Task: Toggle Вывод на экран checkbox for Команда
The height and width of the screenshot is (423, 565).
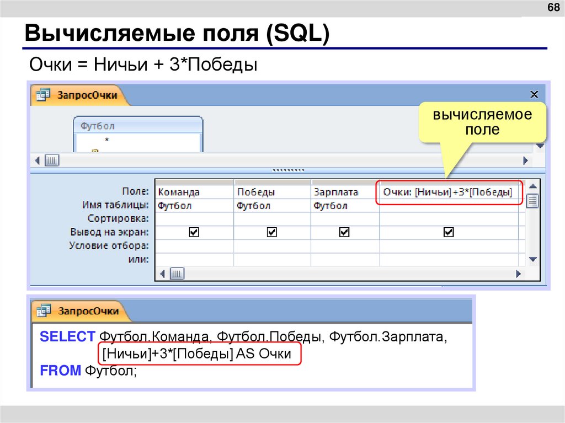Action: pos(193,232)
